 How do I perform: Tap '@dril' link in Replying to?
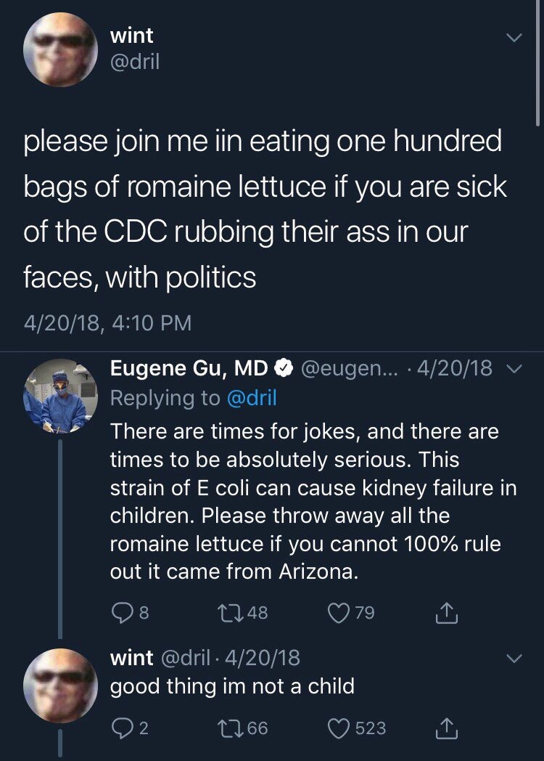[x=251, y=398]
